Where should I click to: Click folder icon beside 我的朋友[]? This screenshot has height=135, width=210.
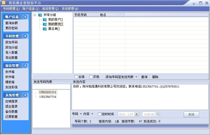coord(45,24)
